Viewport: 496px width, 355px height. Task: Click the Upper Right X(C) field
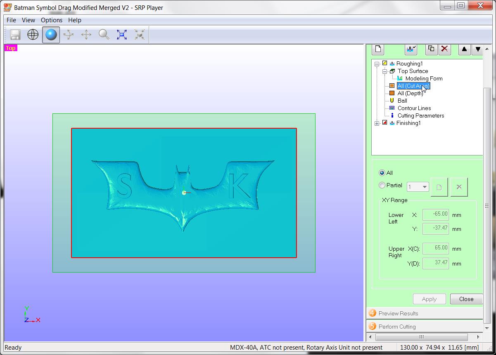[436, 248]
